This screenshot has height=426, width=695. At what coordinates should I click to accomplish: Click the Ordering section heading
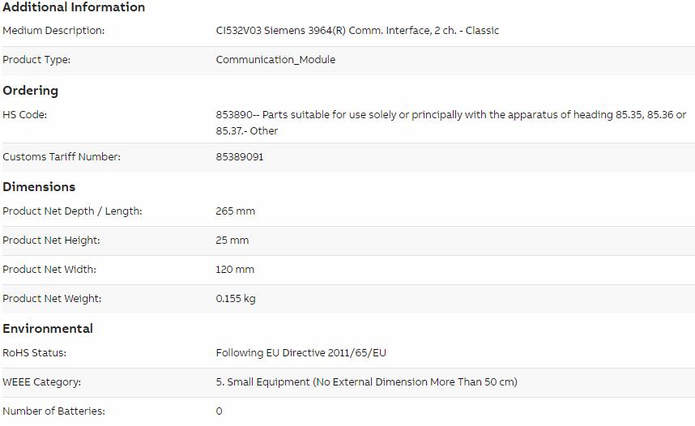[x=30, y=91]
